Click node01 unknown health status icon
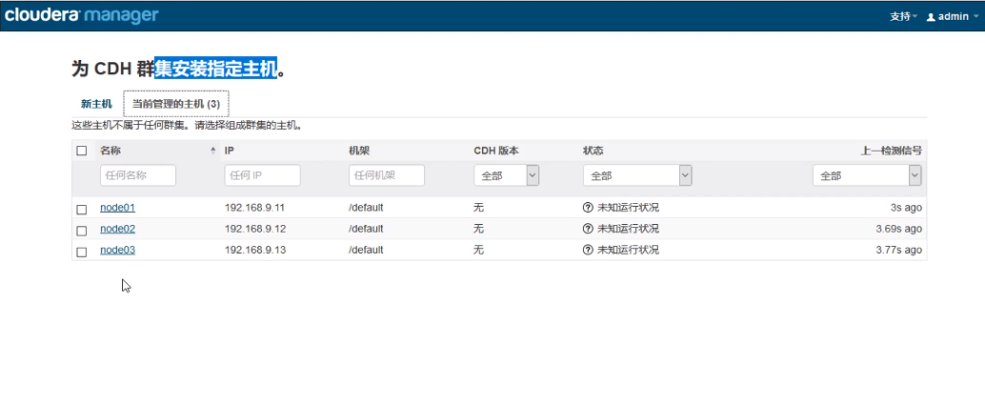Viewport: 985px width, 405px height. [588, 208]
